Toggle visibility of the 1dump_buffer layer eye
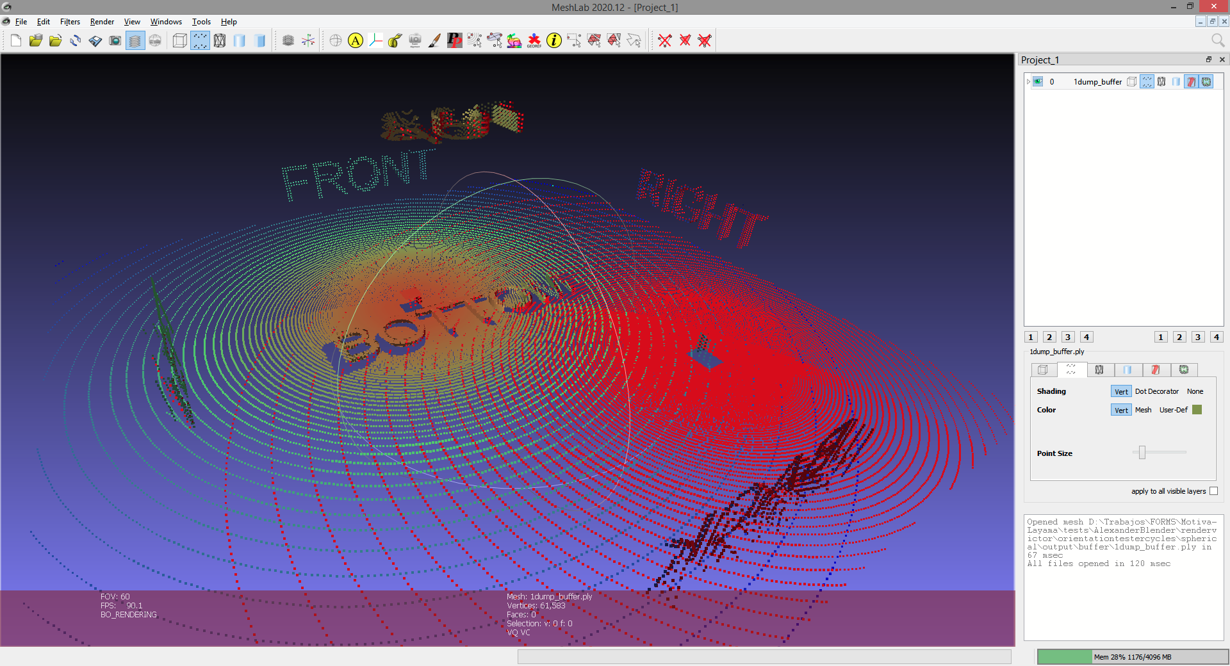 pos(1038,81)
